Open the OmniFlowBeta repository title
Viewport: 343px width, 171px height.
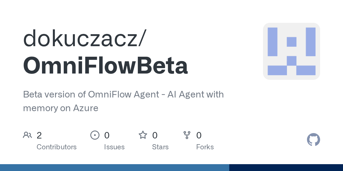click(105, 66)
